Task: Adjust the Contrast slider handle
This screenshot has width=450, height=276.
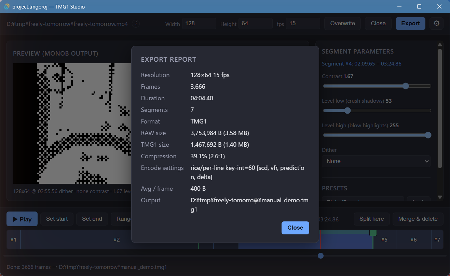Action: coord(406,86)
